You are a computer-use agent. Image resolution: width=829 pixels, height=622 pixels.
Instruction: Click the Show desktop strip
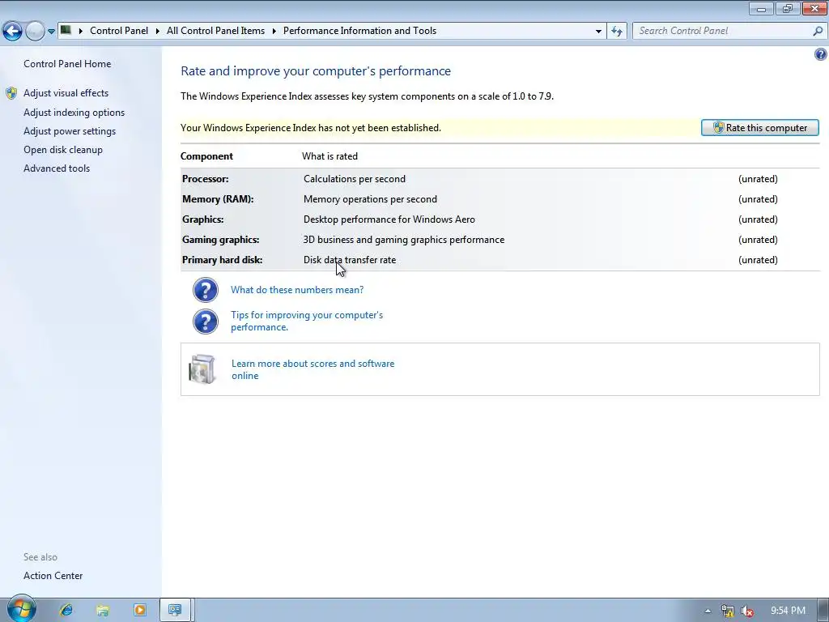824,611
